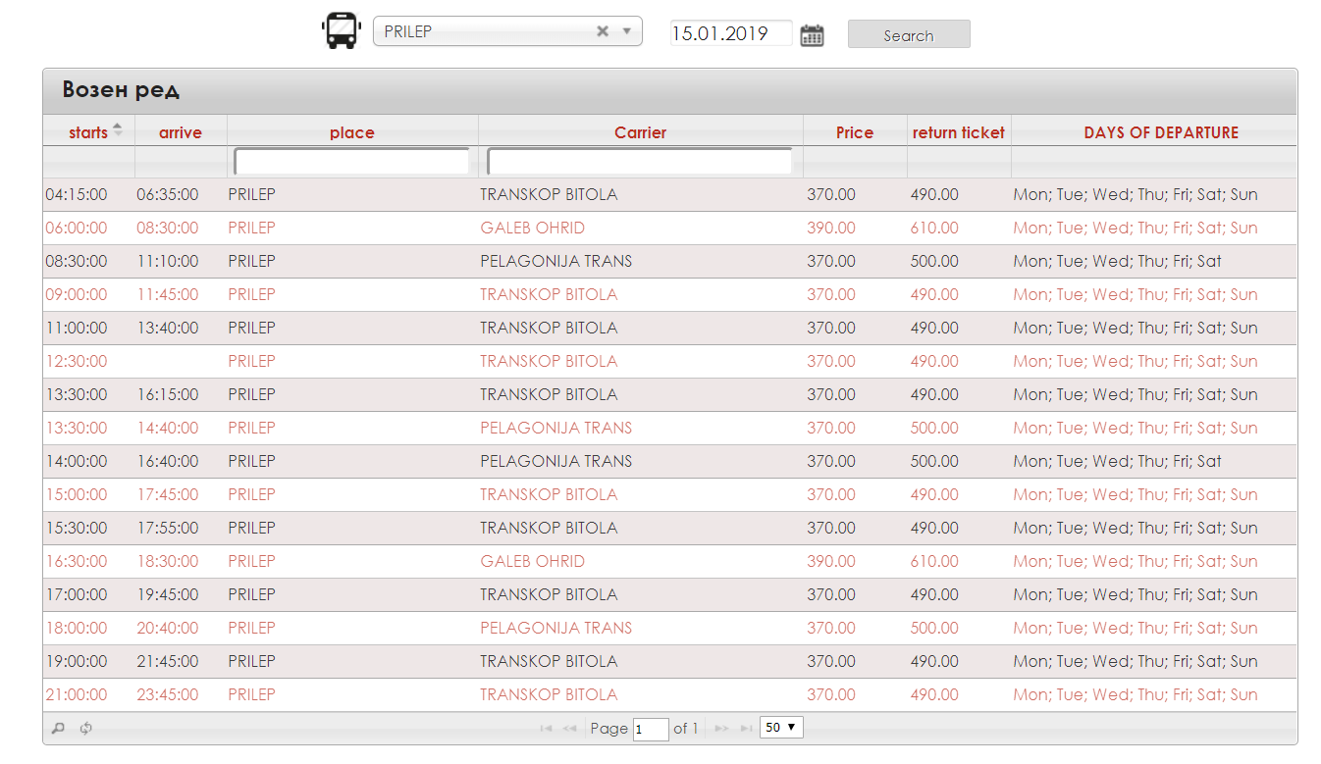Sort by the Carrier column header

[x=640, y=132]
